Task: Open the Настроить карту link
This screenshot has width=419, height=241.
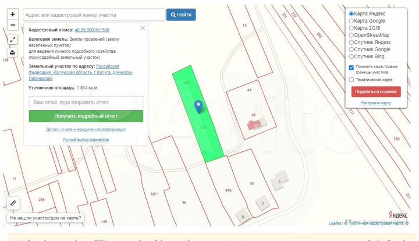Action: click(375, 103)
